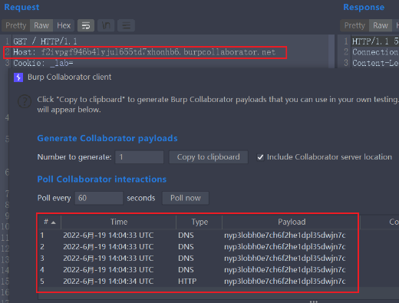This screenshot has height=303, width=399.
Task: Click the Request panel heading
Action: point(21,7)
